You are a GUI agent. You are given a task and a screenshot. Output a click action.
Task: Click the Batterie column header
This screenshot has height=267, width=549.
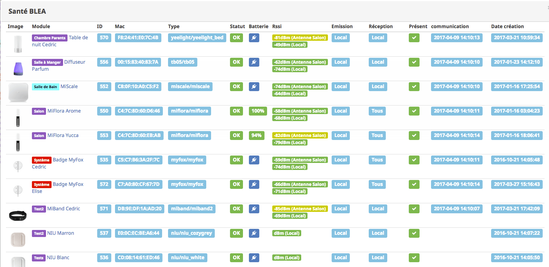[259, 26]
